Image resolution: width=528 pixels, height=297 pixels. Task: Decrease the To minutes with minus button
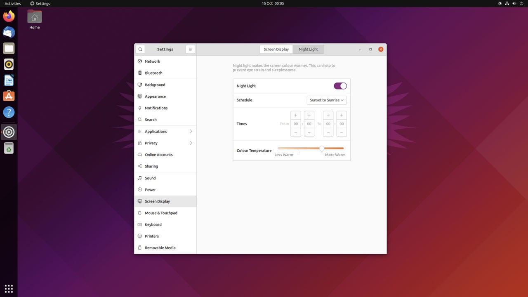(342, 132)
